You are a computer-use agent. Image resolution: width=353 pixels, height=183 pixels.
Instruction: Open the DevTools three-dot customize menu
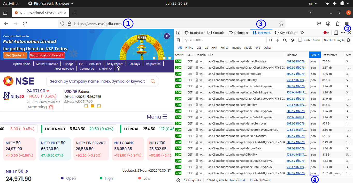pos(343,33)
